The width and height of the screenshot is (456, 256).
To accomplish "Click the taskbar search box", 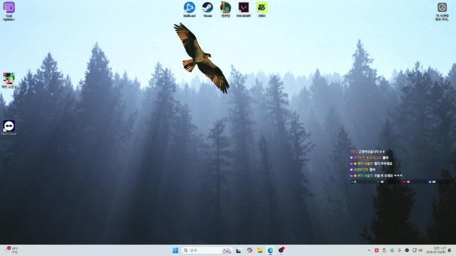I will click(207, 250).
